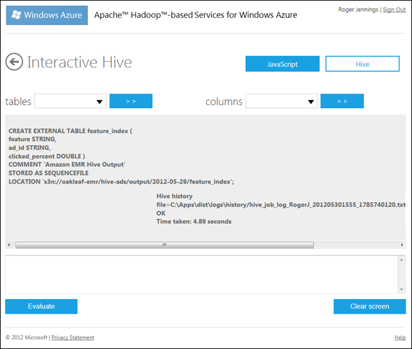
Task: Click the query box scroll up arrow
Action: [x=402, y=260]
